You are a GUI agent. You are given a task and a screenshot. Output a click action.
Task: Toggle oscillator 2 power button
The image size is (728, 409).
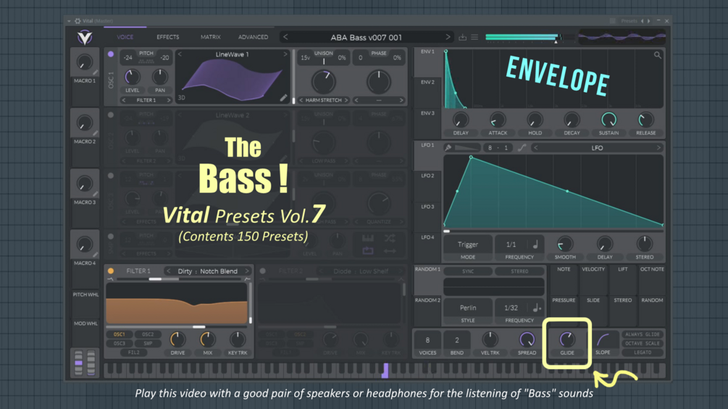tap(111, 115)
